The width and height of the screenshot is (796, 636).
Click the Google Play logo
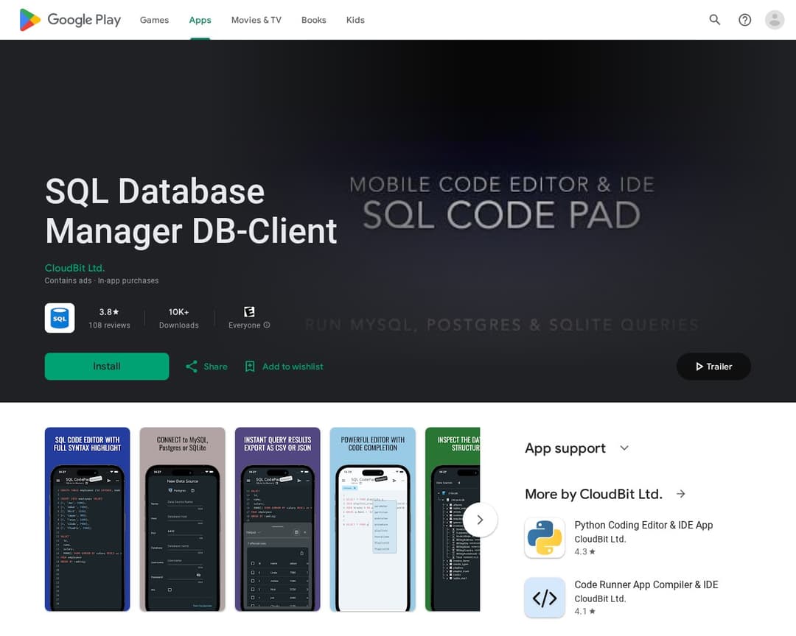70,20
